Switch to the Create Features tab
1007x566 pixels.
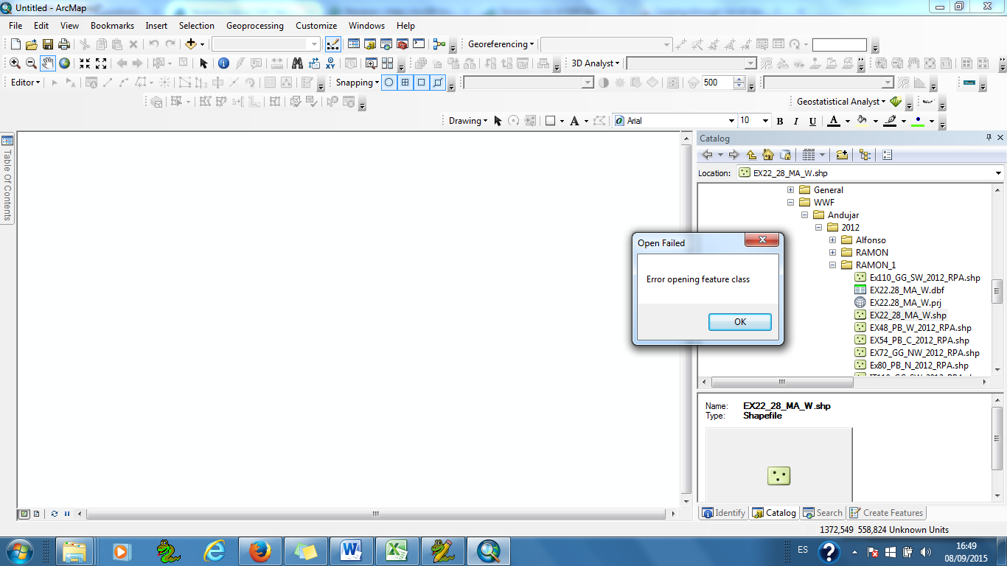tap(886, 513)
